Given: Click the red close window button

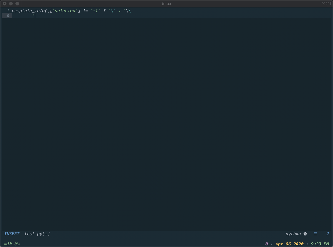Looking at the screenshot, I should pos(4,3).
